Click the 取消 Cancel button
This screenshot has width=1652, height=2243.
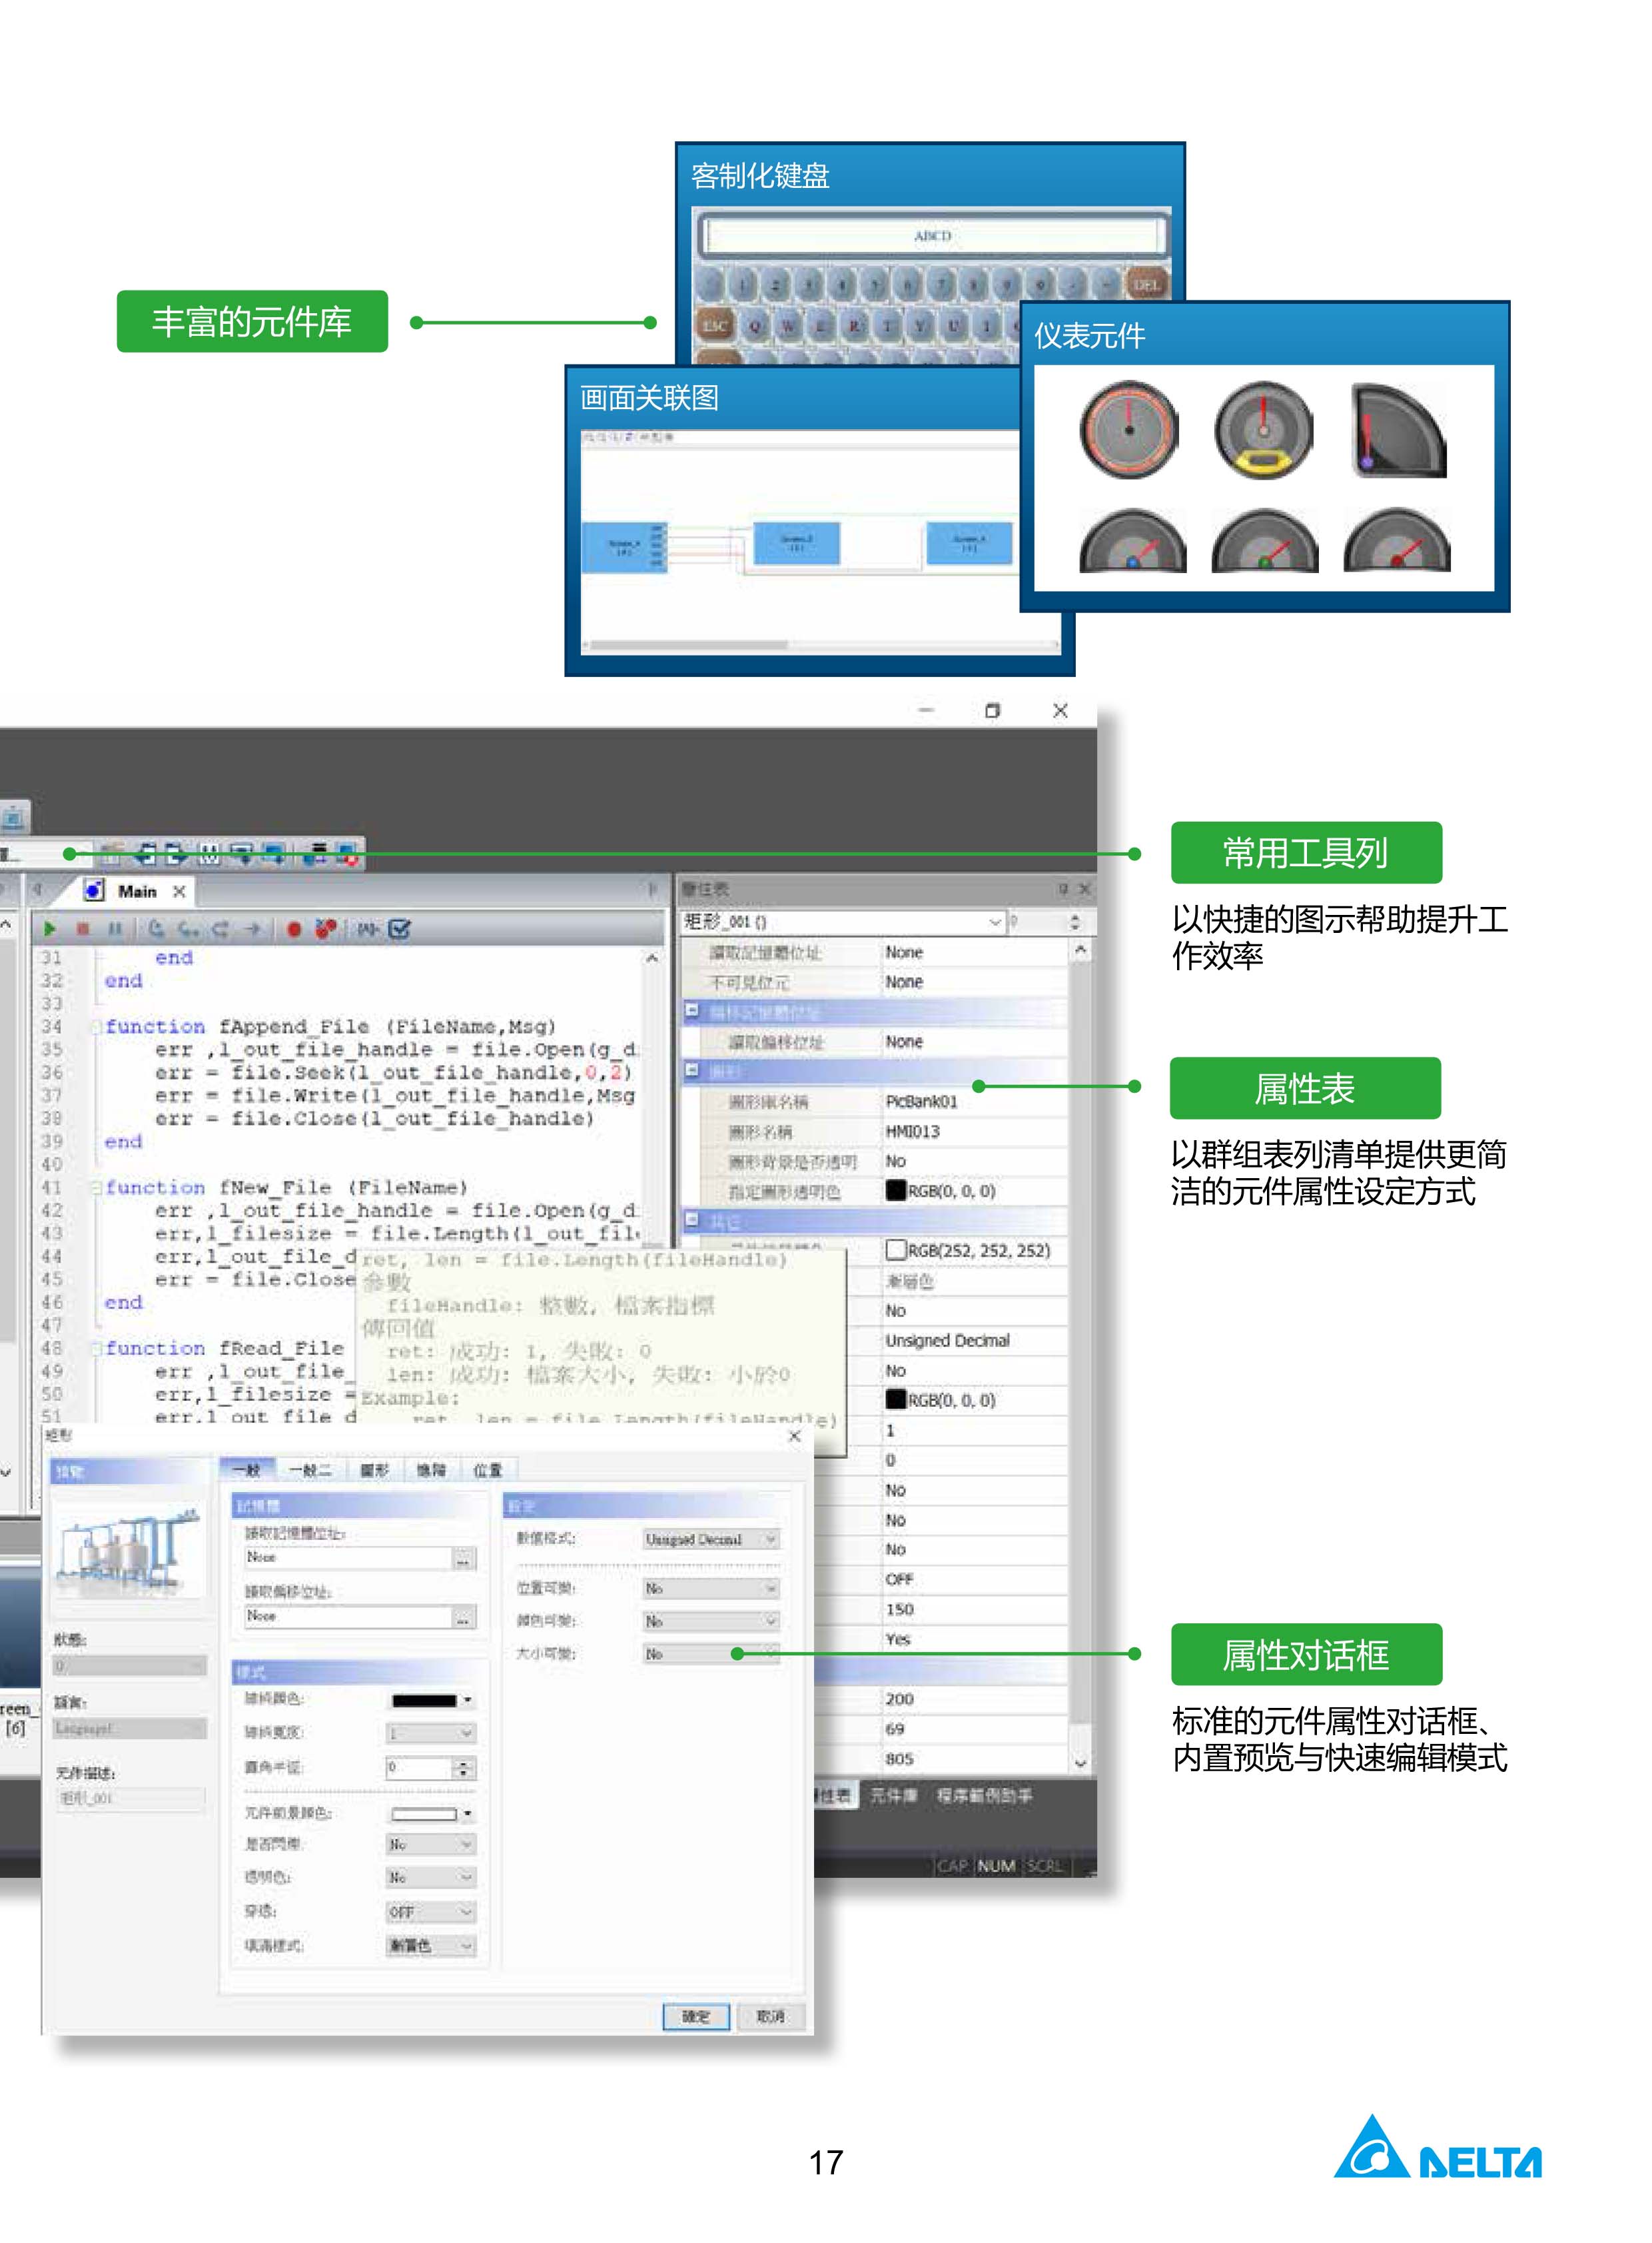pos(770,2017)
